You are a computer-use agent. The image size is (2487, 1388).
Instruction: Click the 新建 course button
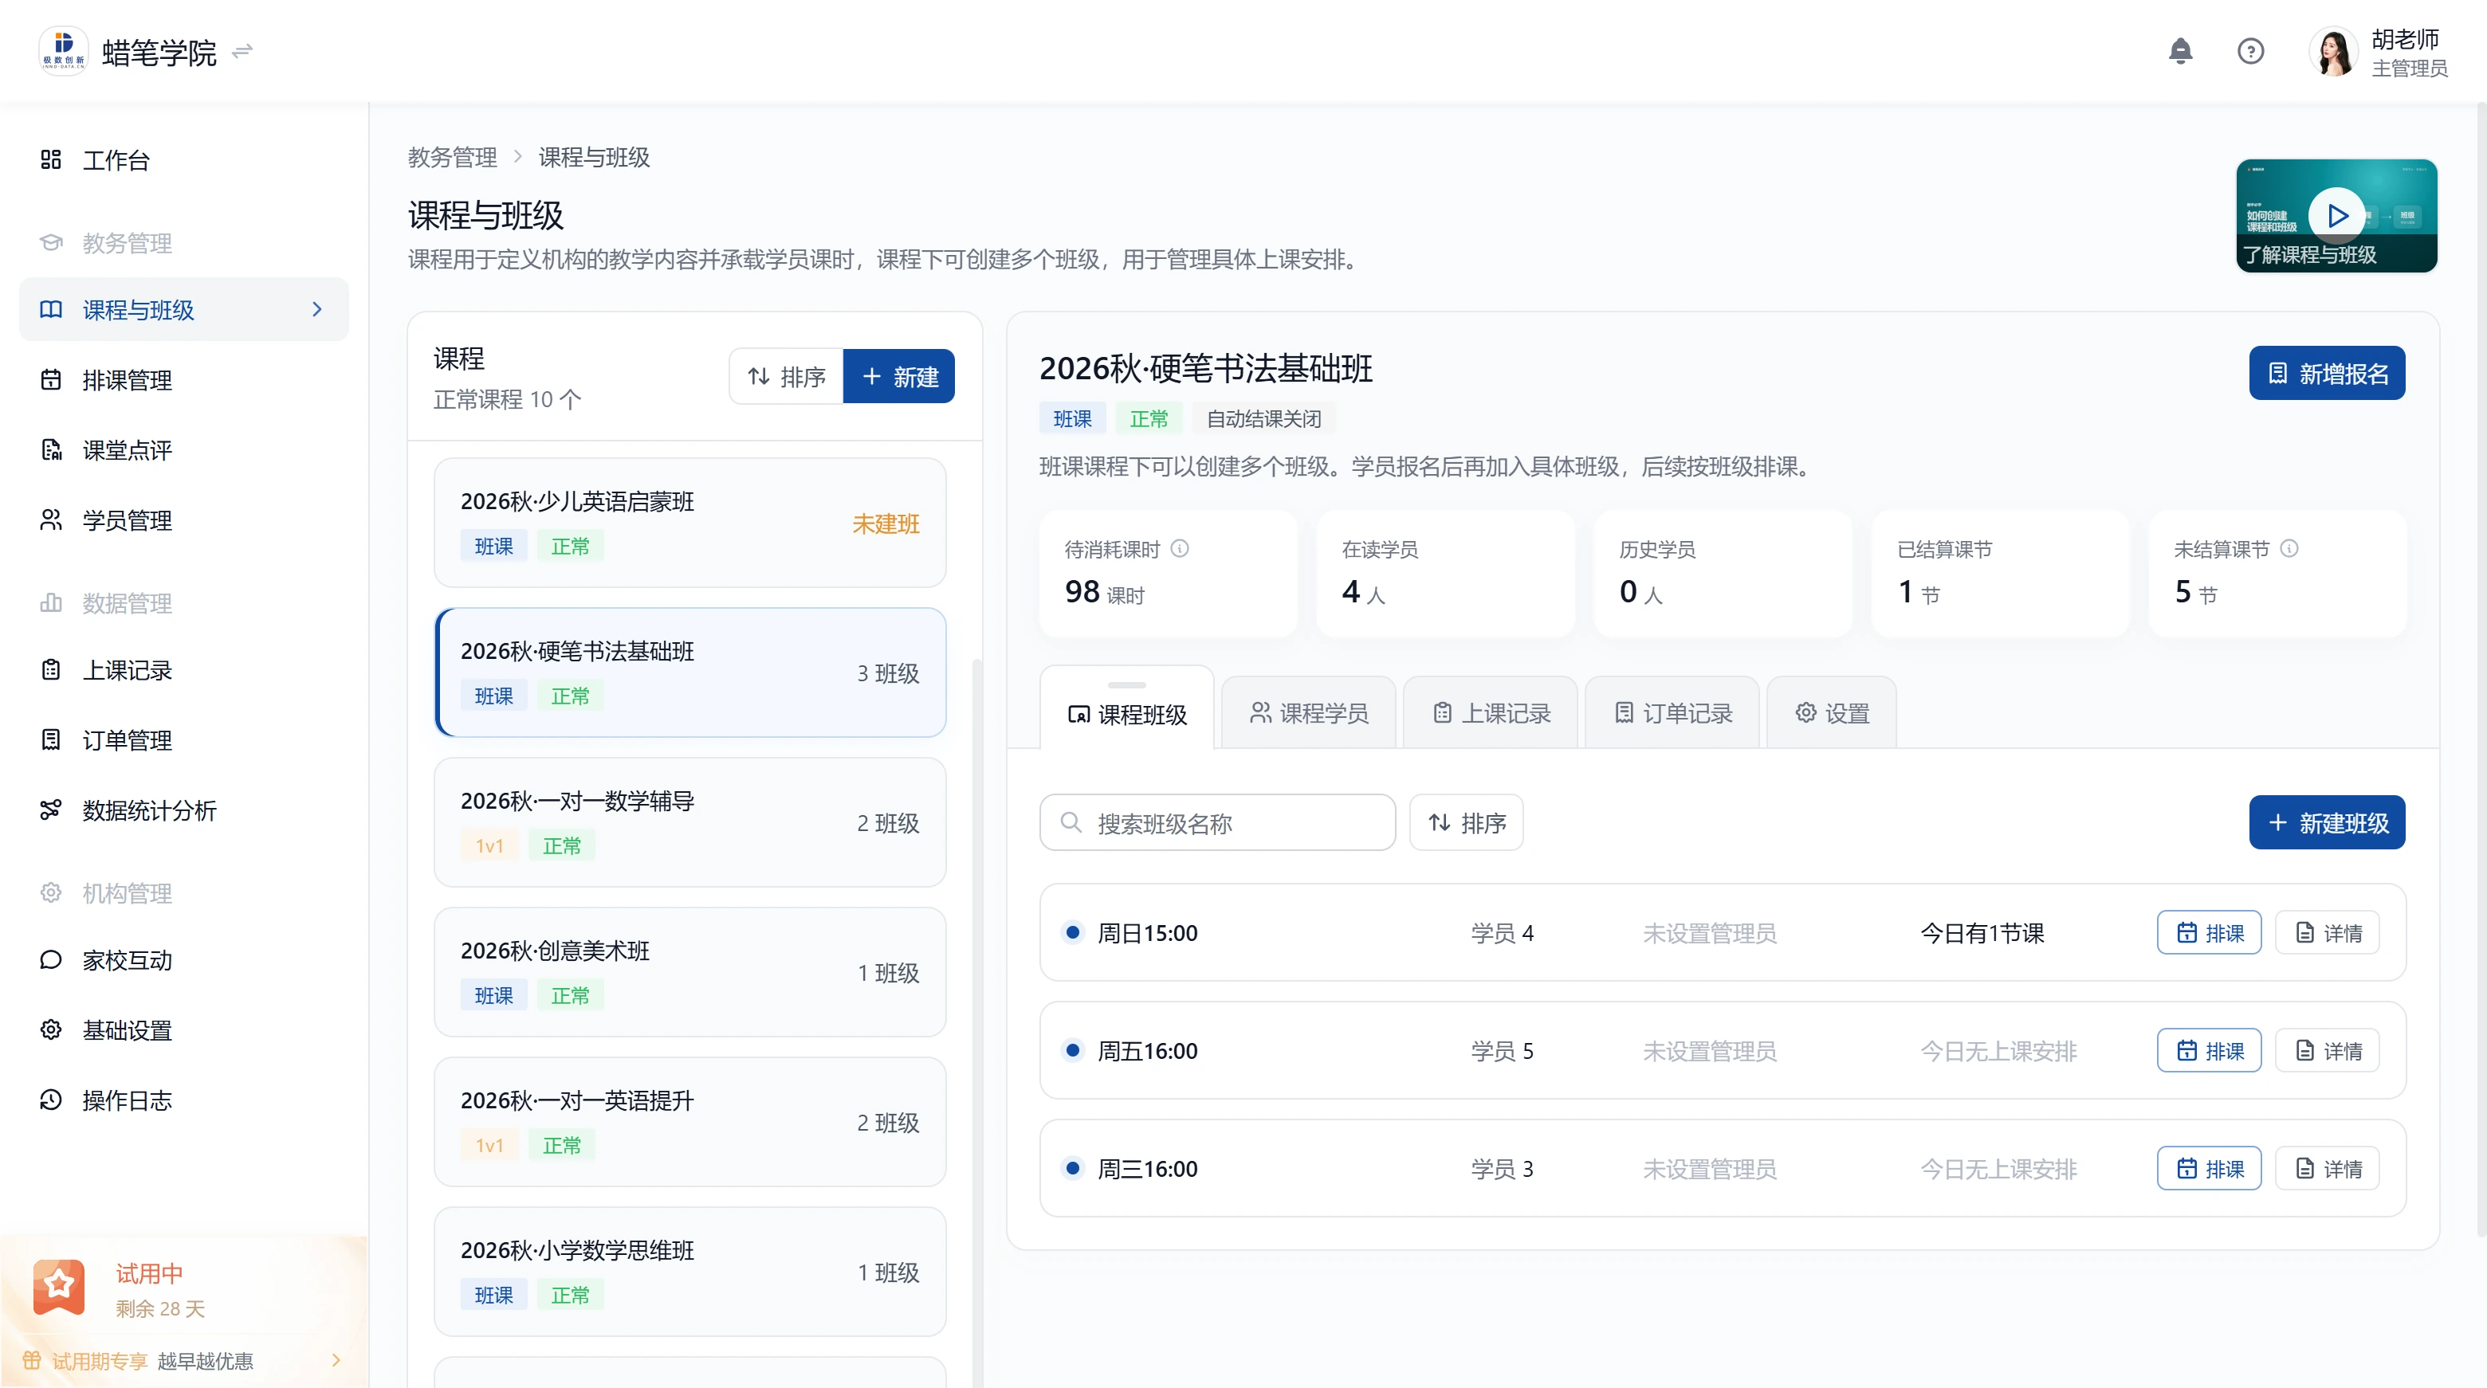click(899, 376)
